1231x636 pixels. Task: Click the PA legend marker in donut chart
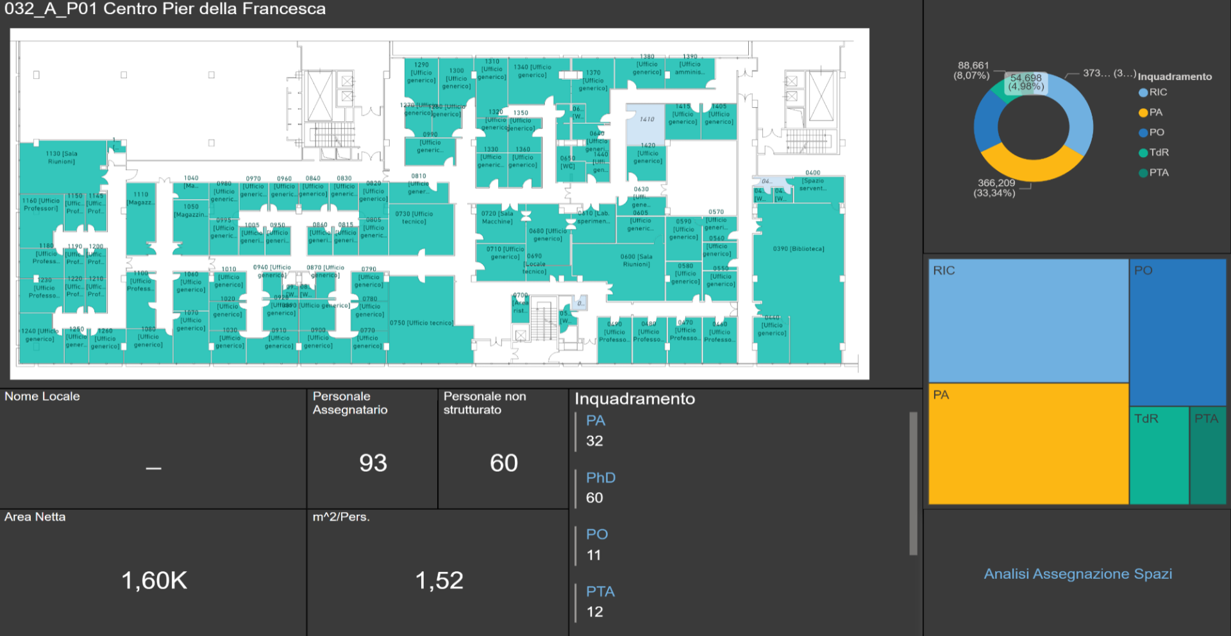[x=1143, y=113]
